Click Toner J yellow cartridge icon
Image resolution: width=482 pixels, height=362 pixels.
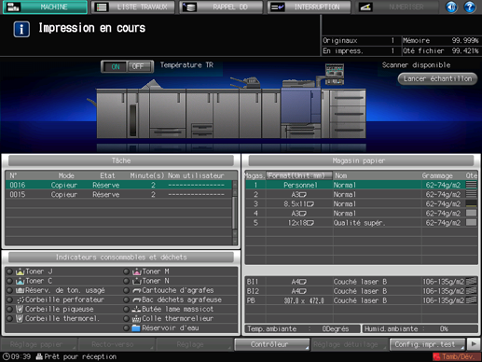click(x=20, y=271)
